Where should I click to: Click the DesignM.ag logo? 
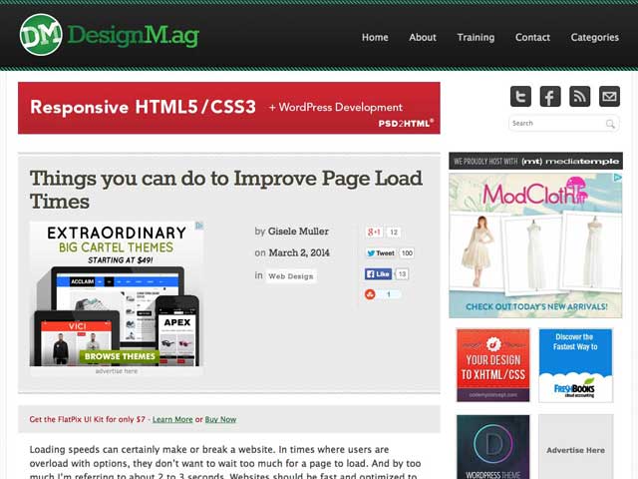coord(110,35)
